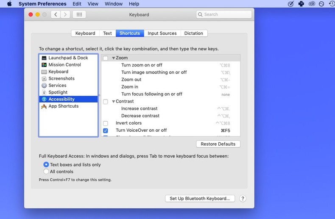Viewport: 335px width, 219px height.
Task: Tick the Zoom group checkbox
Action: (x=106, y=58)
